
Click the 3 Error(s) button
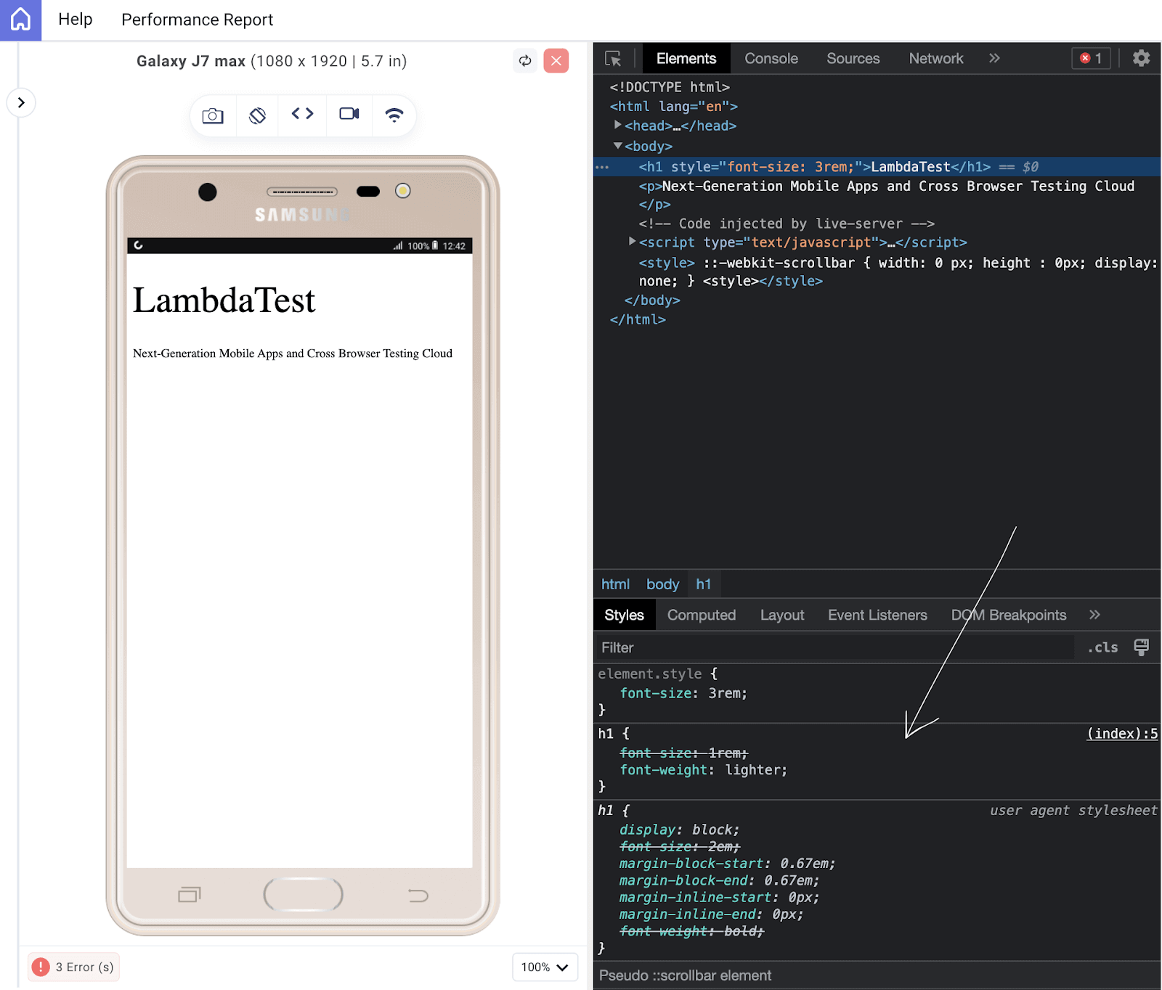click(74, 967)
